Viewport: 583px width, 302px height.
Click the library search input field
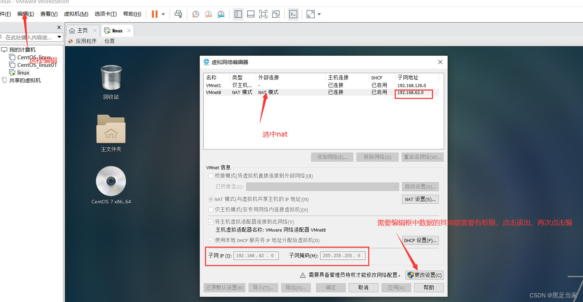[x=29, y=37]
